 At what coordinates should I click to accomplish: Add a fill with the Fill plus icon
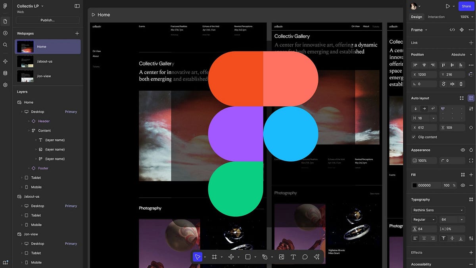click(471, 175)
